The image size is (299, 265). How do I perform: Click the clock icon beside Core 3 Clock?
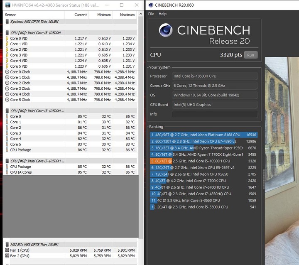(7, 88)
